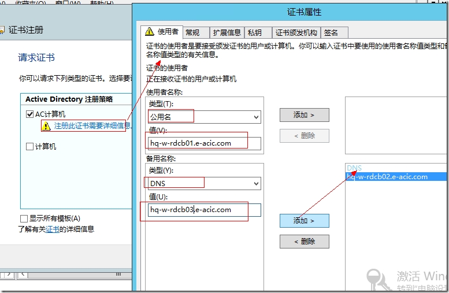This screenshot has width=449, height=293.
Task: Click upper 添加 button for subject name
Action: (x=305, y=115)
